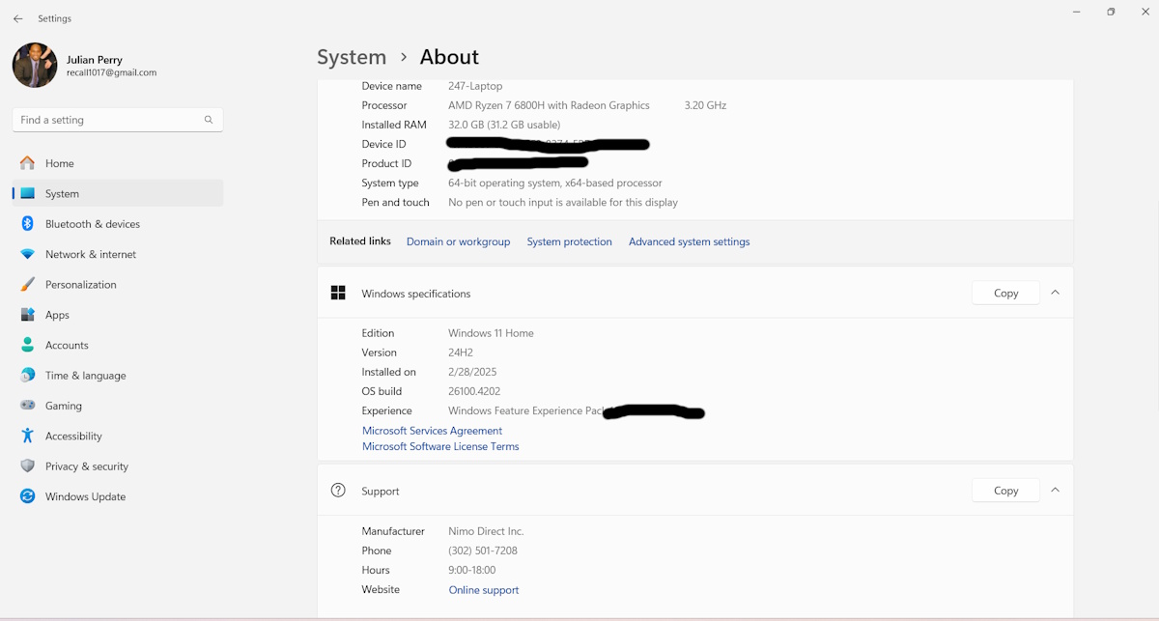
Task: Click the installed RAM value 32.0 GB
Action: (504, 125)
